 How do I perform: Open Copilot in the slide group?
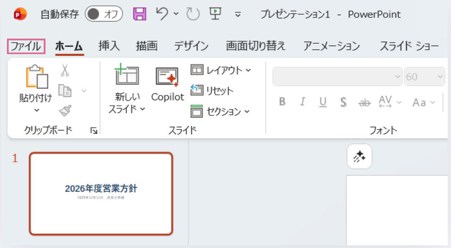[167, 84]
